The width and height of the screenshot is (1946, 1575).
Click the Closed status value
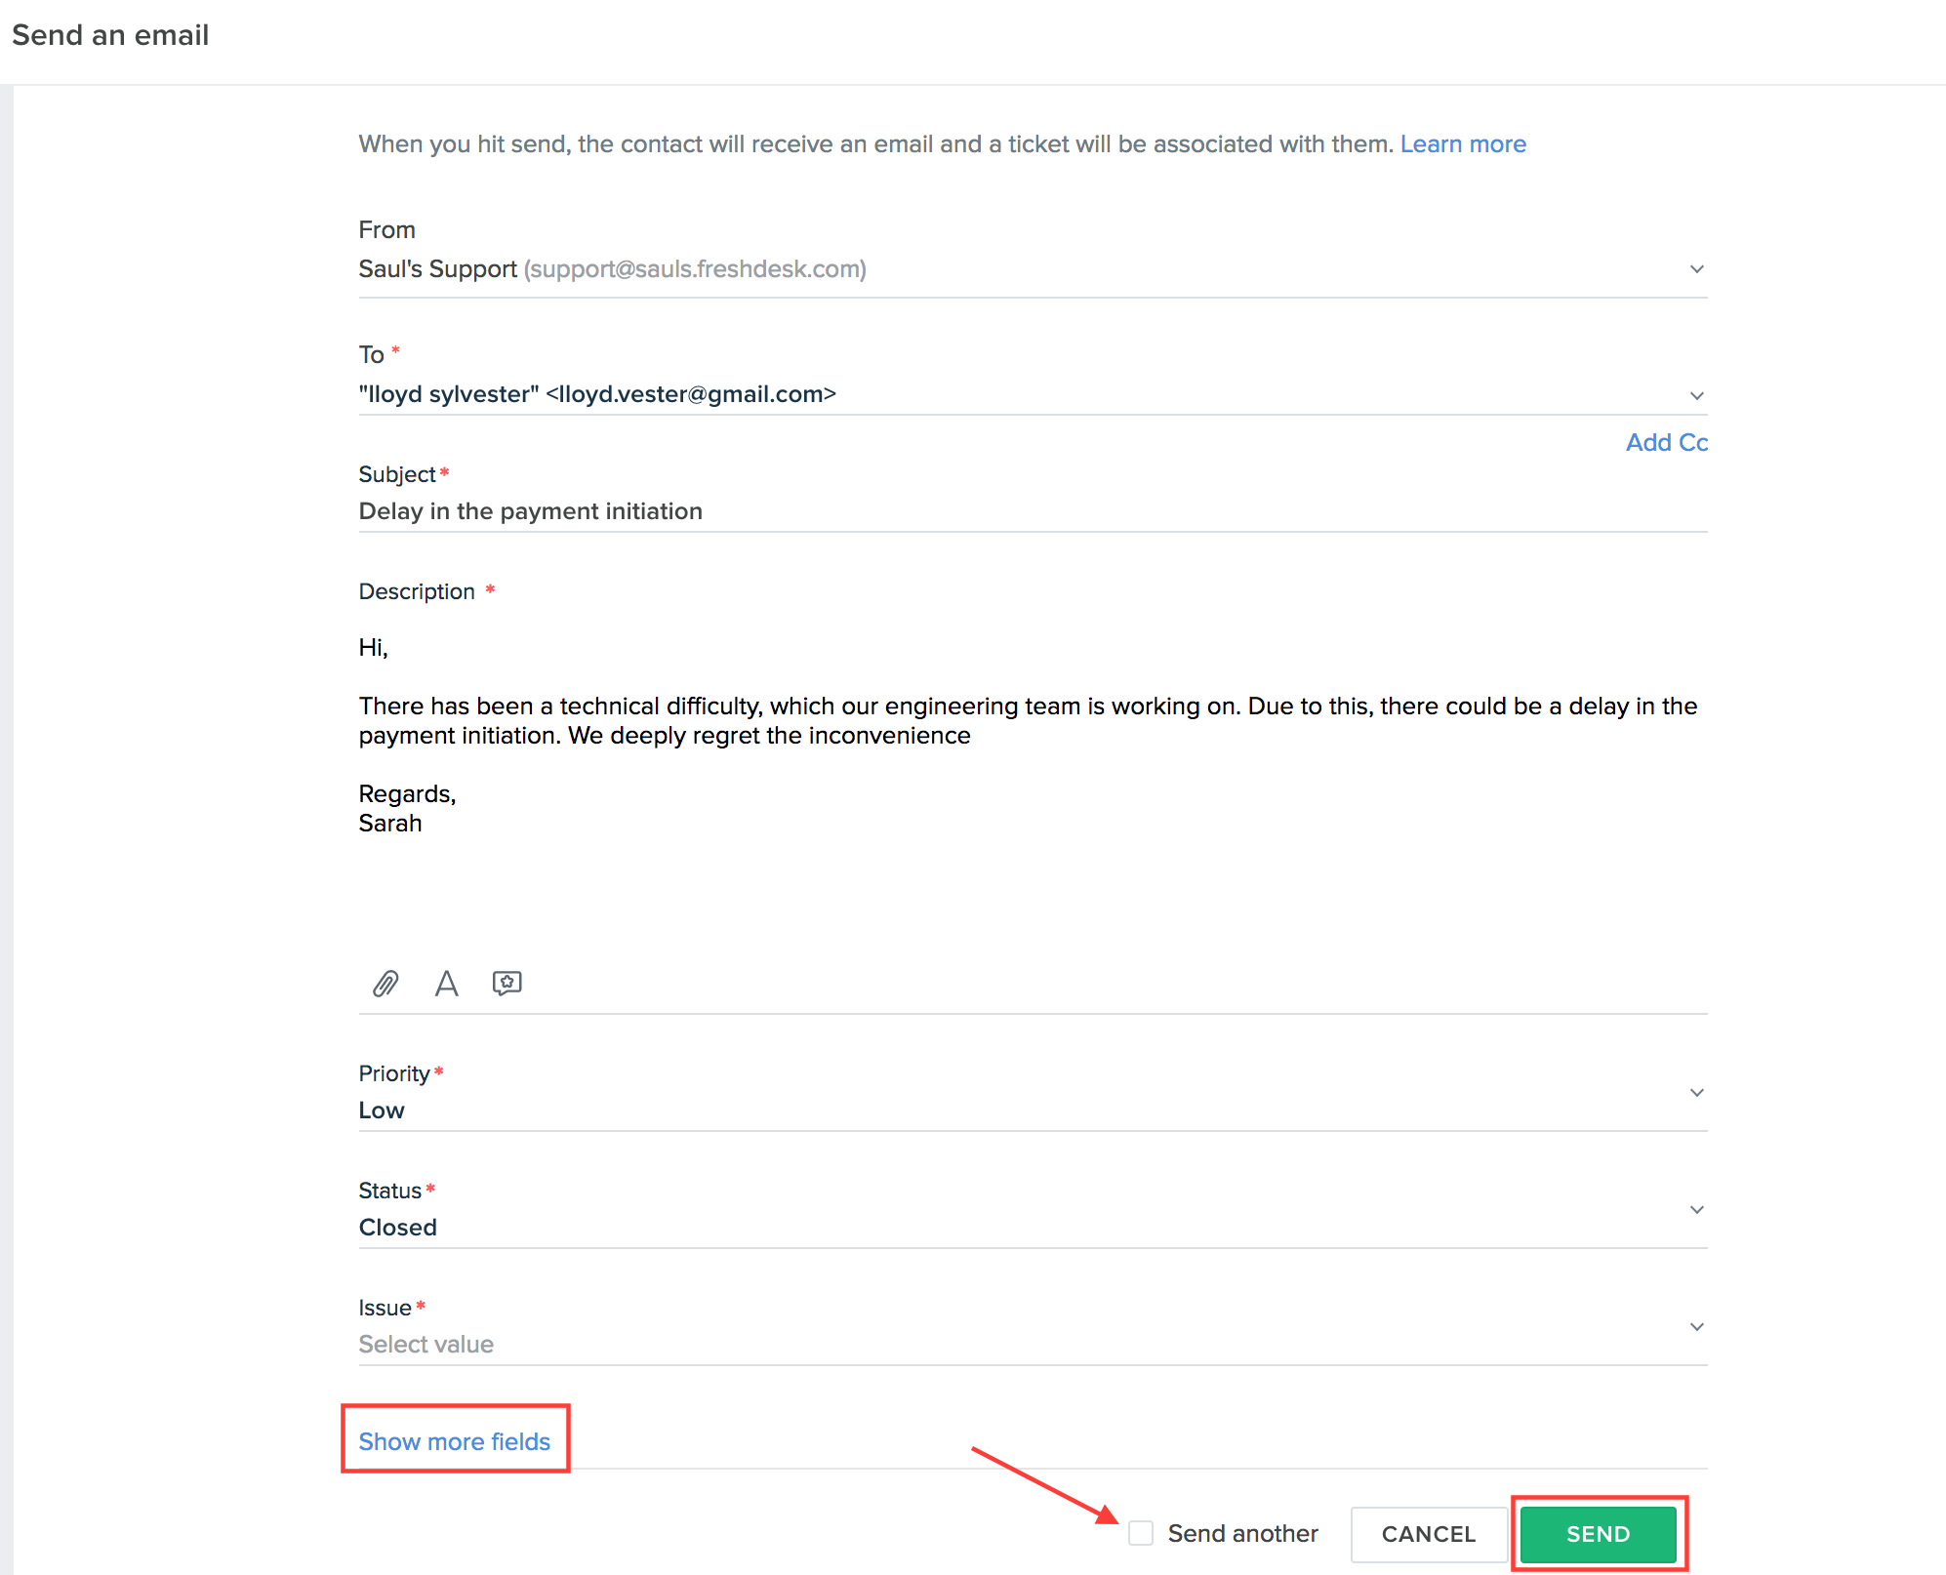(x=398, y=1228)
